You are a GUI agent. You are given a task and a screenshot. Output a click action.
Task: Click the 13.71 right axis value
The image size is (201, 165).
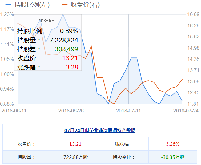coord(193,70)
